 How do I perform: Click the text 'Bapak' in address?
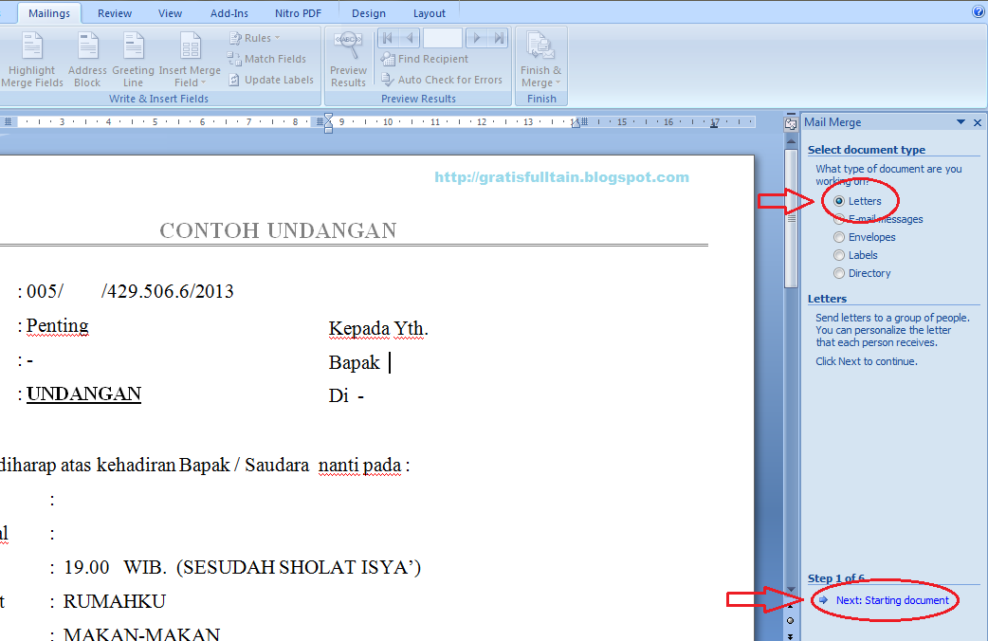point(354,362)
